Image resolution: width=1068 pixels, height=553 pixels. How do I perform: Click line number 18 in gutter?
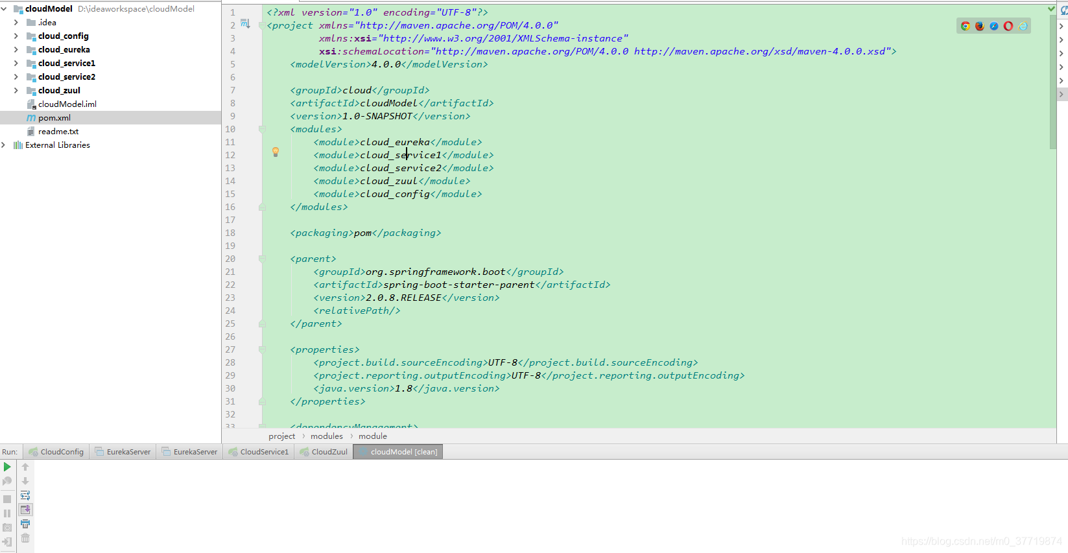tap(230, 233)
